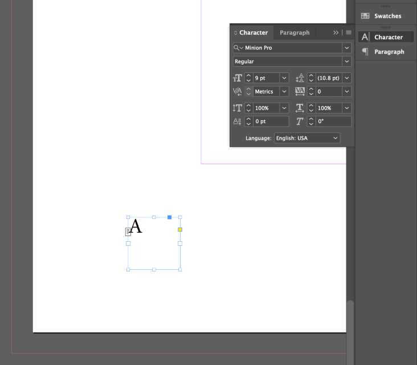Click the frame's top-left corner handle
Screen dimensions: 417x365
coord(128,217)
